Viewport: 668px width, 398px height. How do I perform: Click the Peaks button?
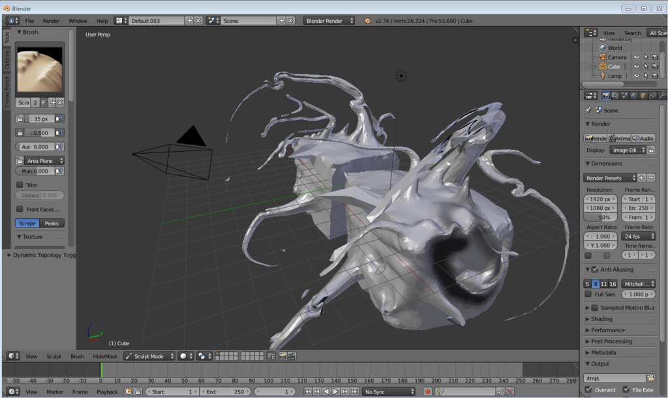pyautogui.click(x=52, y=223)
